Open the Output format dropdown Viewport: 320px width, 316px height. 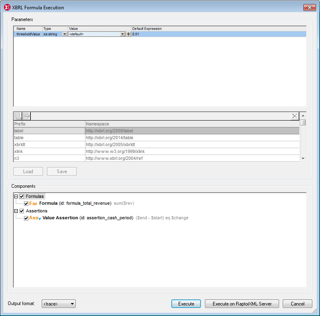click(x=72, y=304)
